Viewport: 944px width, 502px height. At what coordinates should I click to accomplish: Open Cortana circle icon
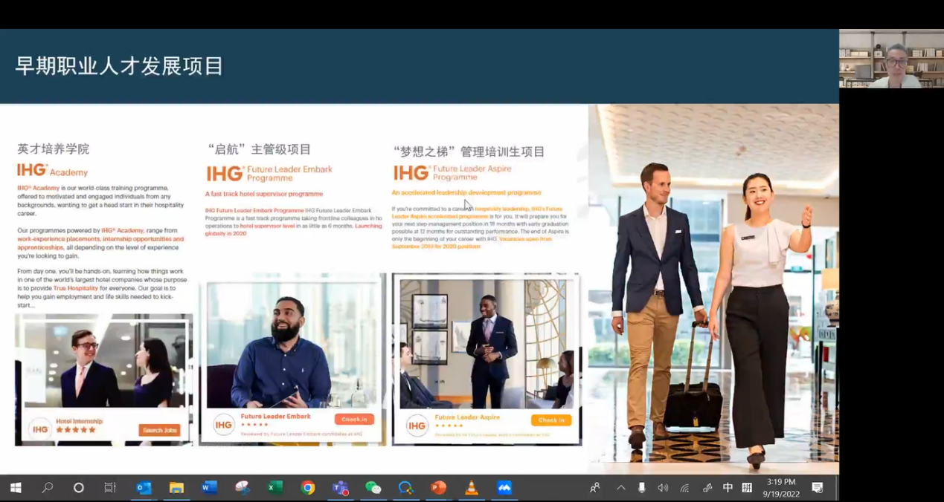click(x=78, y=488)
